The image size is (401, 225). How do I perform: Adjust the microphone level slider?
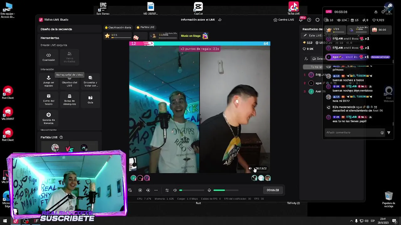point(226,190)
